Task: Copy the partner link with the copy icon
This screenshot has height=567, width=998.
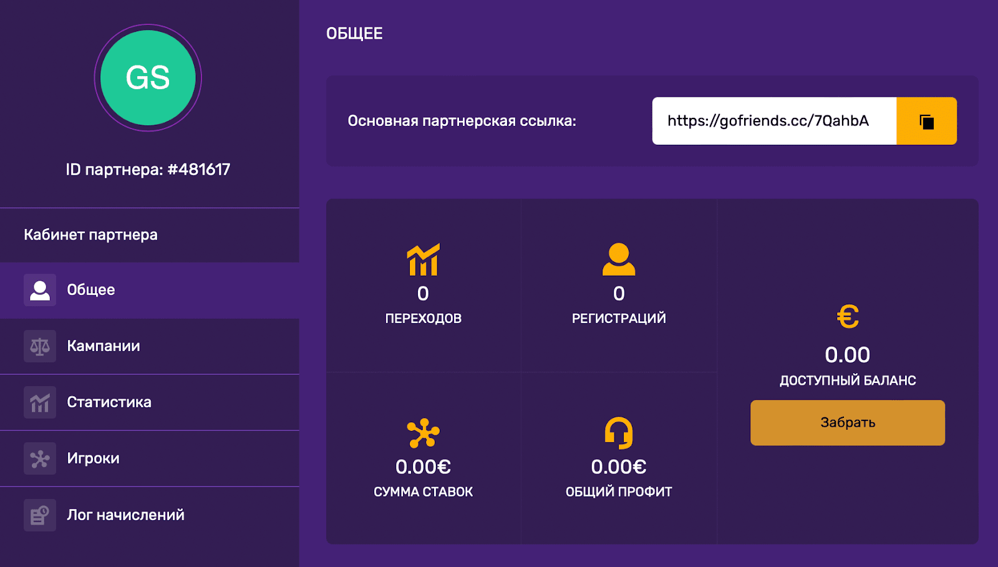Action: pos(926,121)
